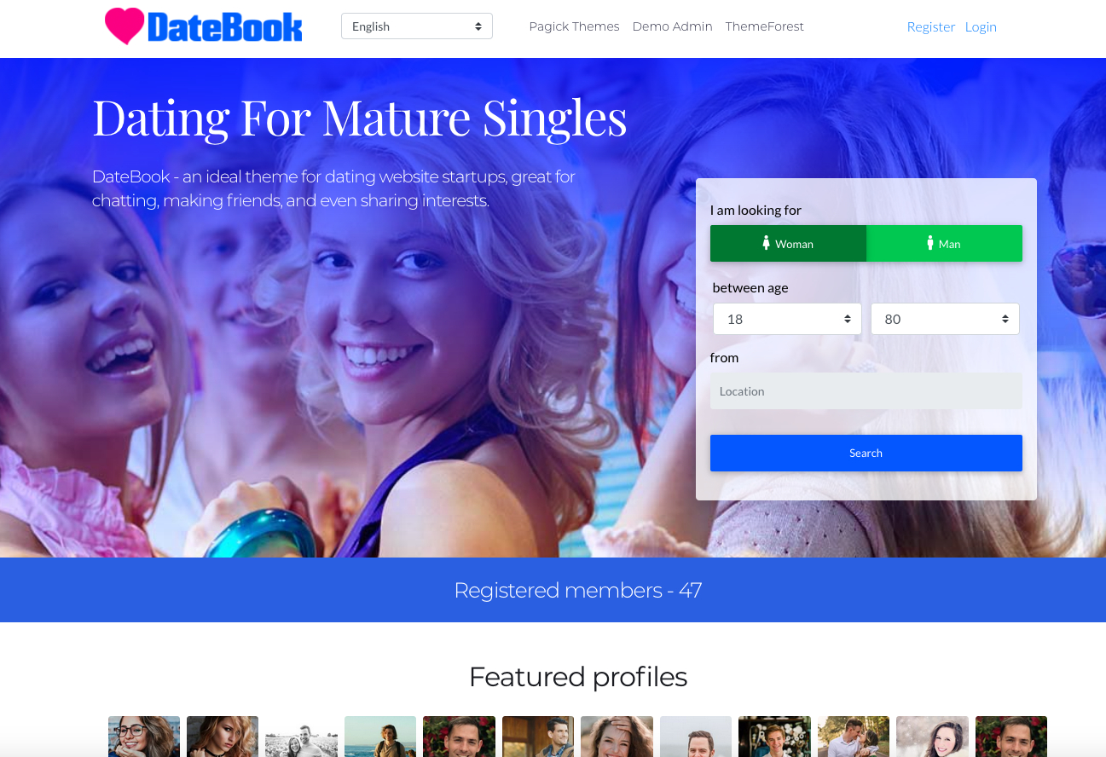This screenshot has height=757, width=1106.
Task: Click the man figure icon
Action: point(930,243)
